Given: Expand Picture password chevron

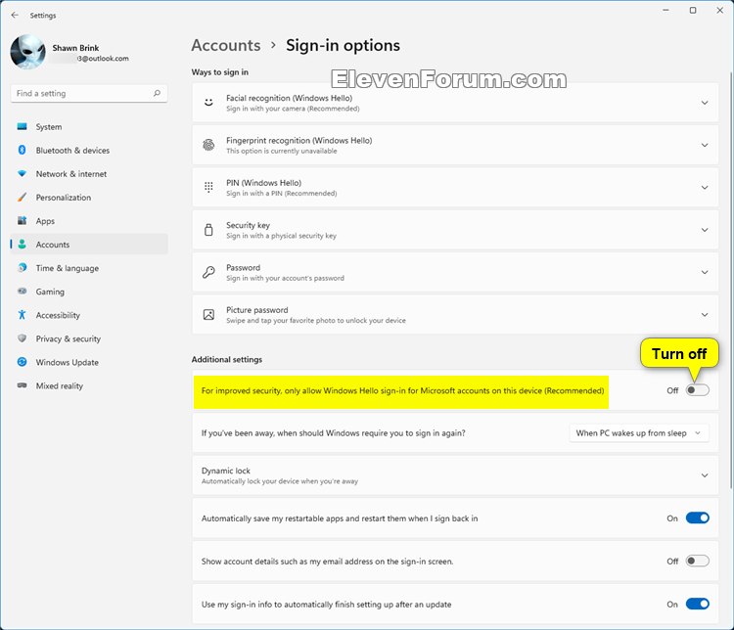Looking at the screenshot, I should tap(705, 315).
